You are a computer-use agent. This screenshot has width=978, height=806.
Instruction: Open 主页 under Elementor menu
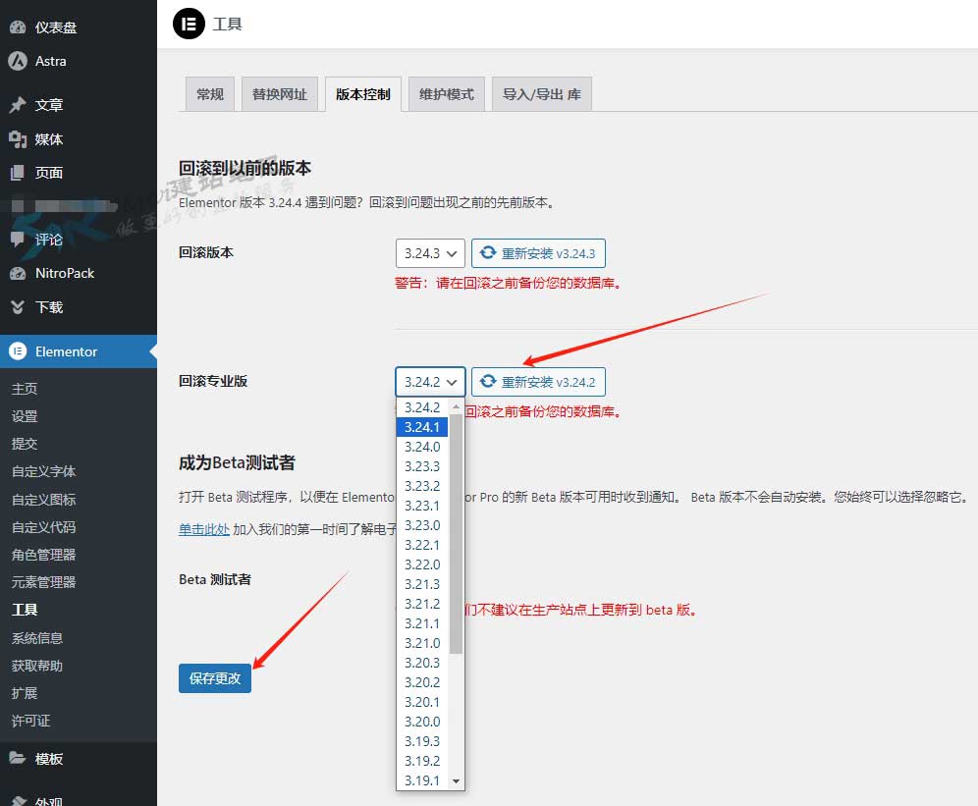tap(25, 389)
